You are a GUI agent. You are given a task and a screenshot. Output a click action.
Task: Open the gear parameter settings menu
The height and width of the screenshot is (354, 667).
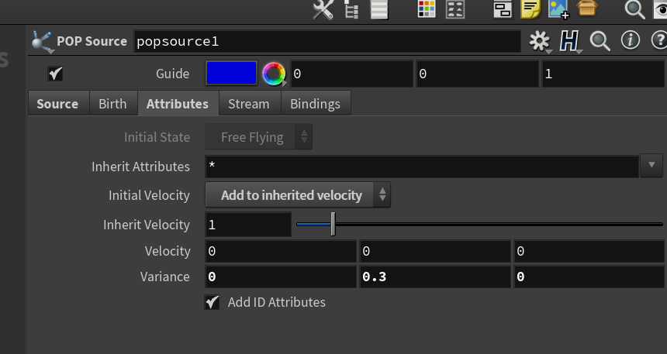(541, 42)
